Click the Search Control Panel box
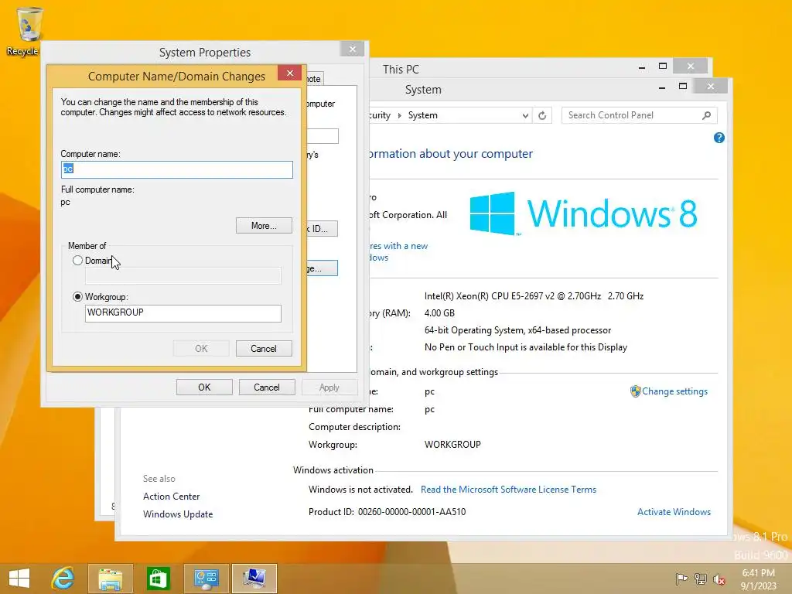The width and height of the screenshot is (792, 594). (639, 115)
